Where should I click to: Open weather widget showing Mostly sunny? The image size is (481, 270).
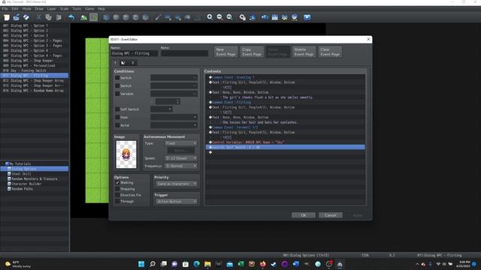point(18,264)
